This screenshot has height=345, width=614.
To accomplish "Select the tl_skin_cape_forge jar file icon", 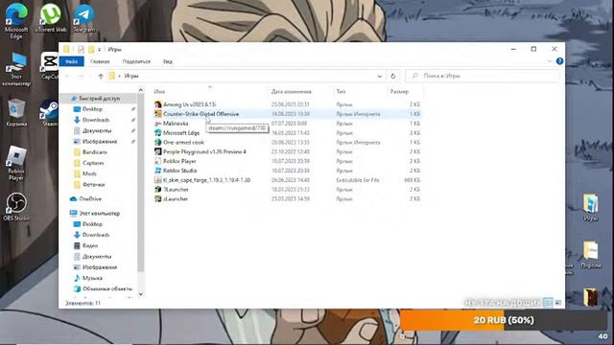I will click(x=157, y=180).
